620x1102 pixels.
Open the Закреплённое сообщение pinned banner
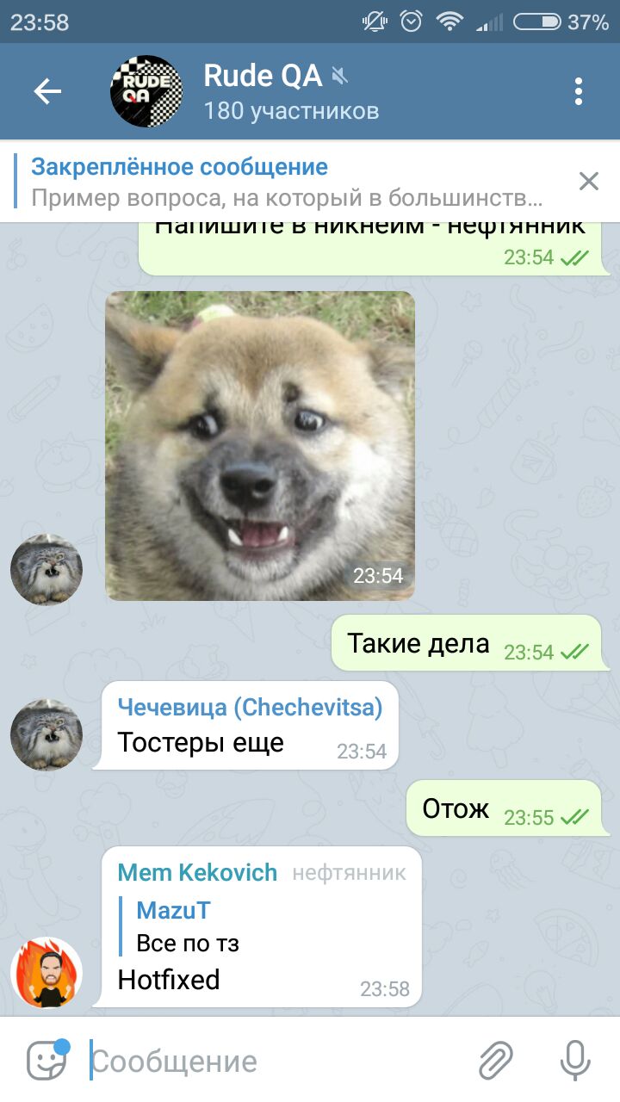293,182
